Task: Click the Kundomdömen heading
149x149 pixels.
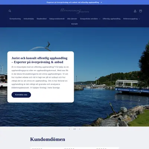Action: point(48,139)
